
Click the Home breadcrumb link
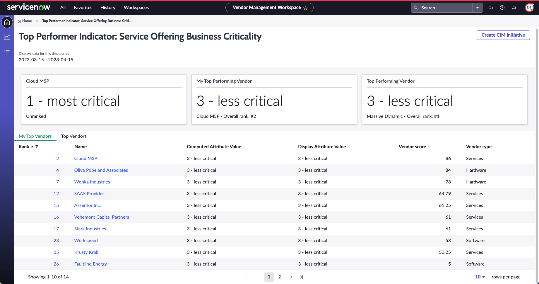27,21
